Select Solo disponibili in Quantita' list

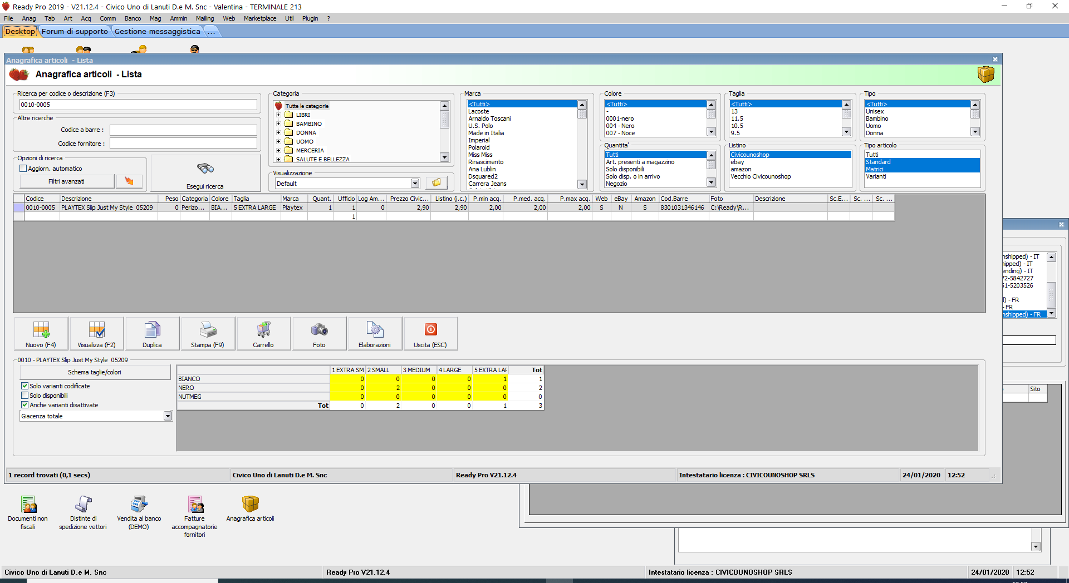pos(625,169)
